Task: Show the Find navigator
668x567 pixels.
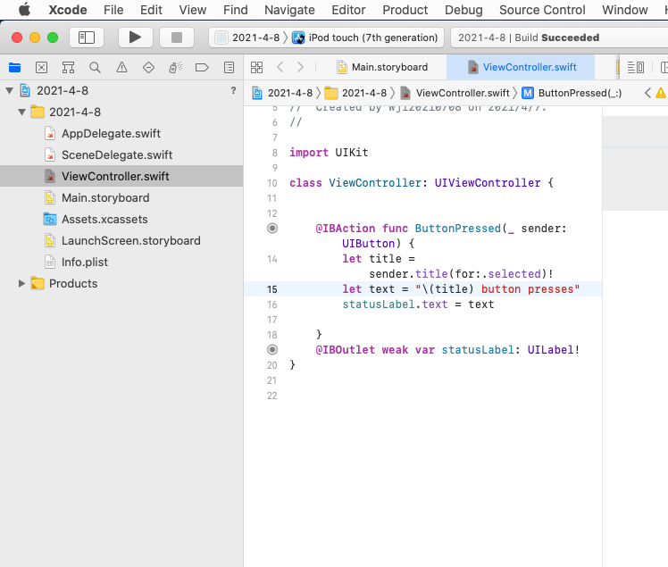Action: point(95,67)
